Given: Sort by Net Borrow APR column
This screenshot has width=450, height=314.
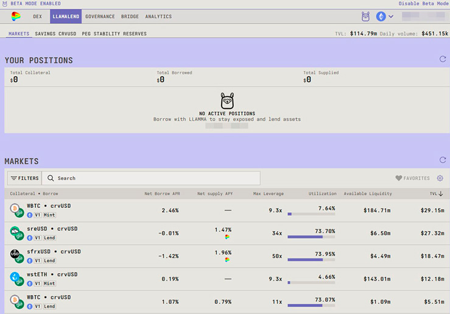Looking at the screenshot, I should (x=162, y=194).
